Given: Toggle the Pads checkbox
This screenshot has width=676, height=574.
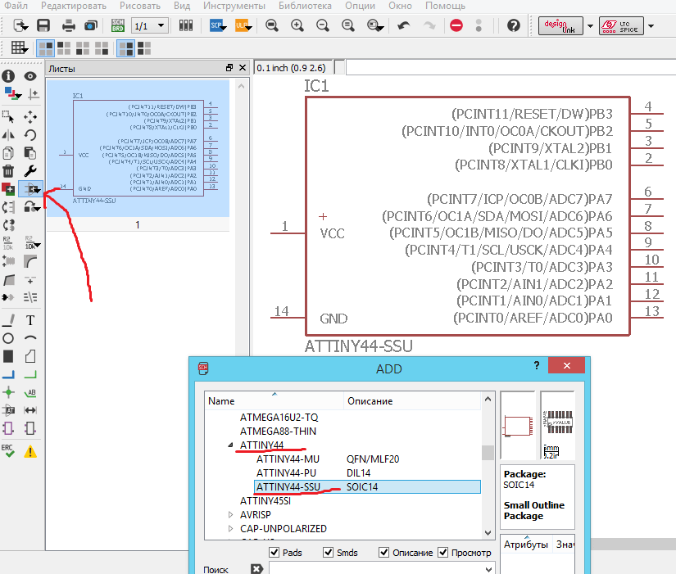Looking at the screenshot, I should click(x=274, y=552).
